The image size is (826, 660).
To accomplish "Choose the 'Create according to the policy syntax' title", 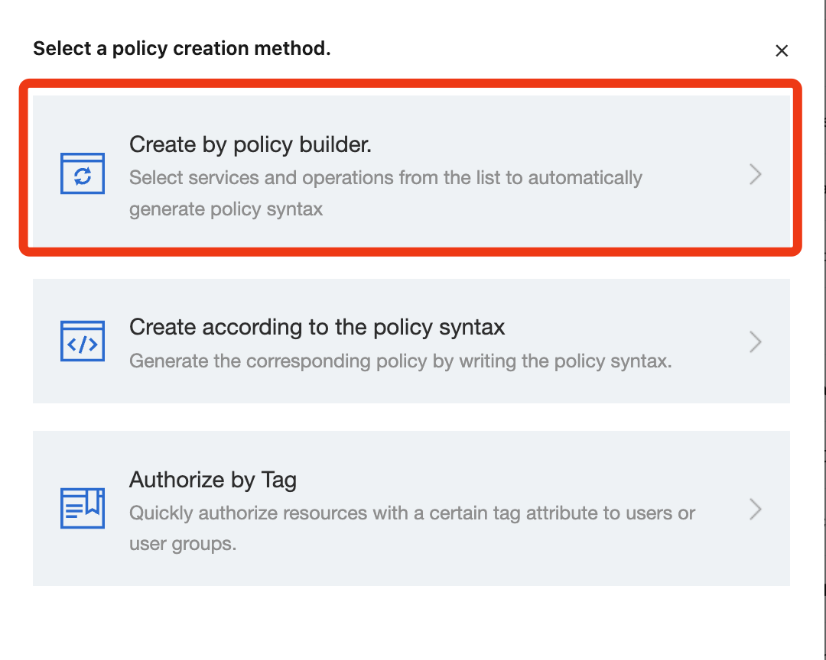I will pos(317,327).
